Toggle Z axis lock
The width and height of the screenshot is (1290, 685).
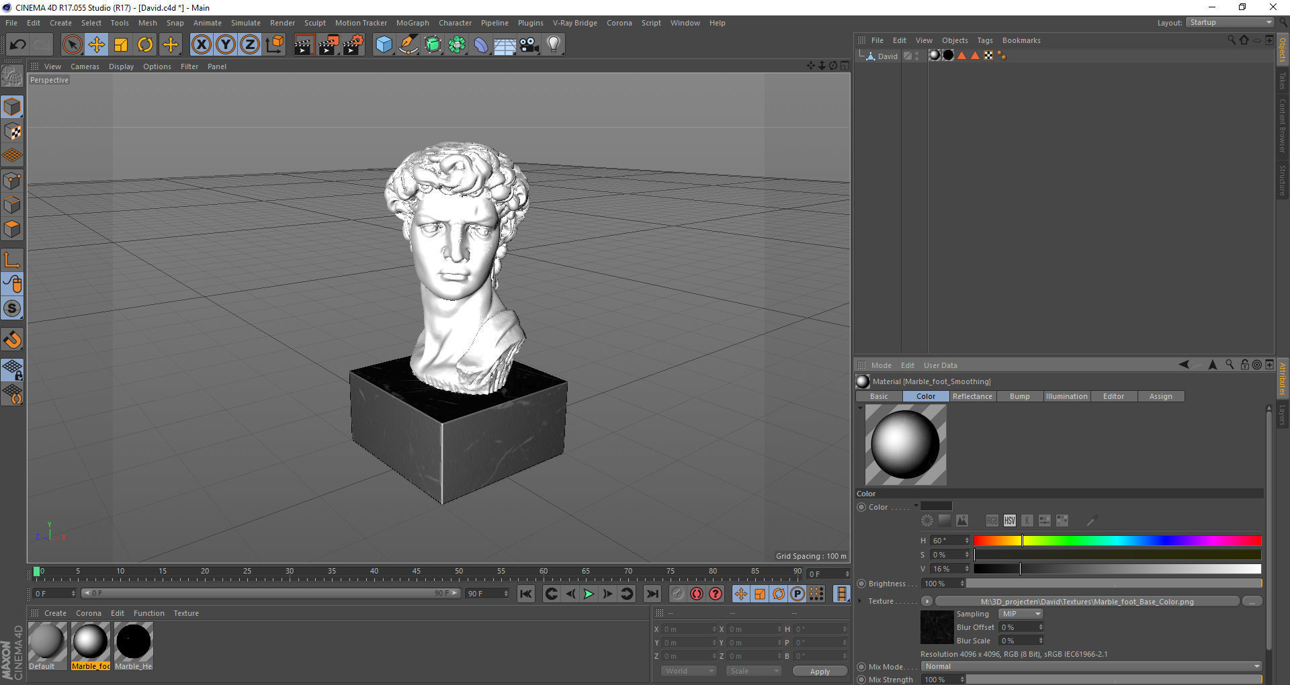(x=250, y=45)
